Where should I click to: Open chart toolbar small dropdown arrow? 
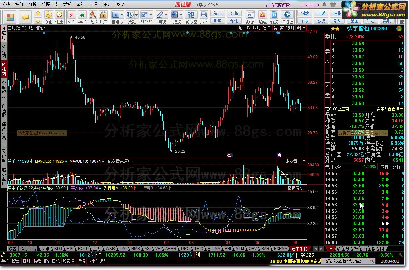click(x=304, y=28)
